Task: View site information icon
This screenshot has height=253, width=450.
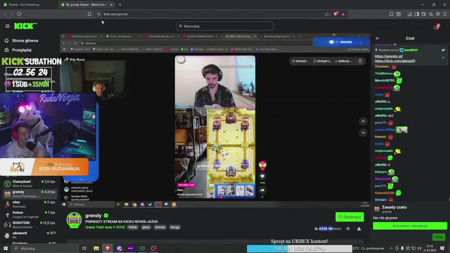Action: (x=98, y=14)
